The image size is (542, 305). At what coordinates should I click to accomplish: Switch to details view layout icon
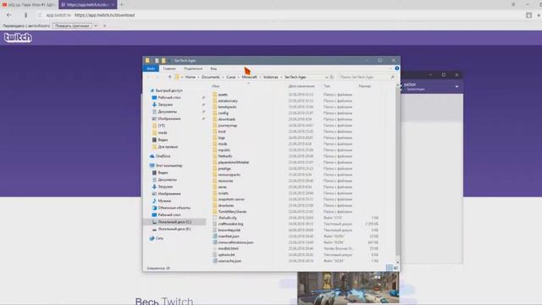click(390, 268)
